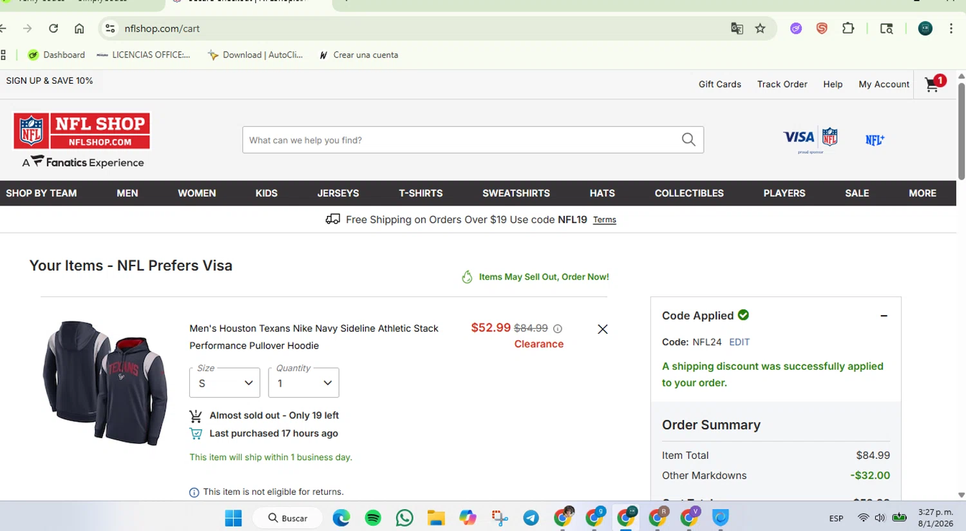The image size is (966, 531).
Task: Open File Explorer from taskbar
Action: coord(436,517)
